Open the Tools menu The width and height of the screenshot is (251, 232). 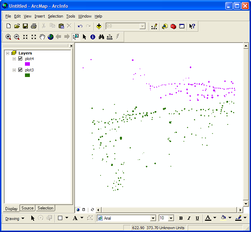point(71,16)
